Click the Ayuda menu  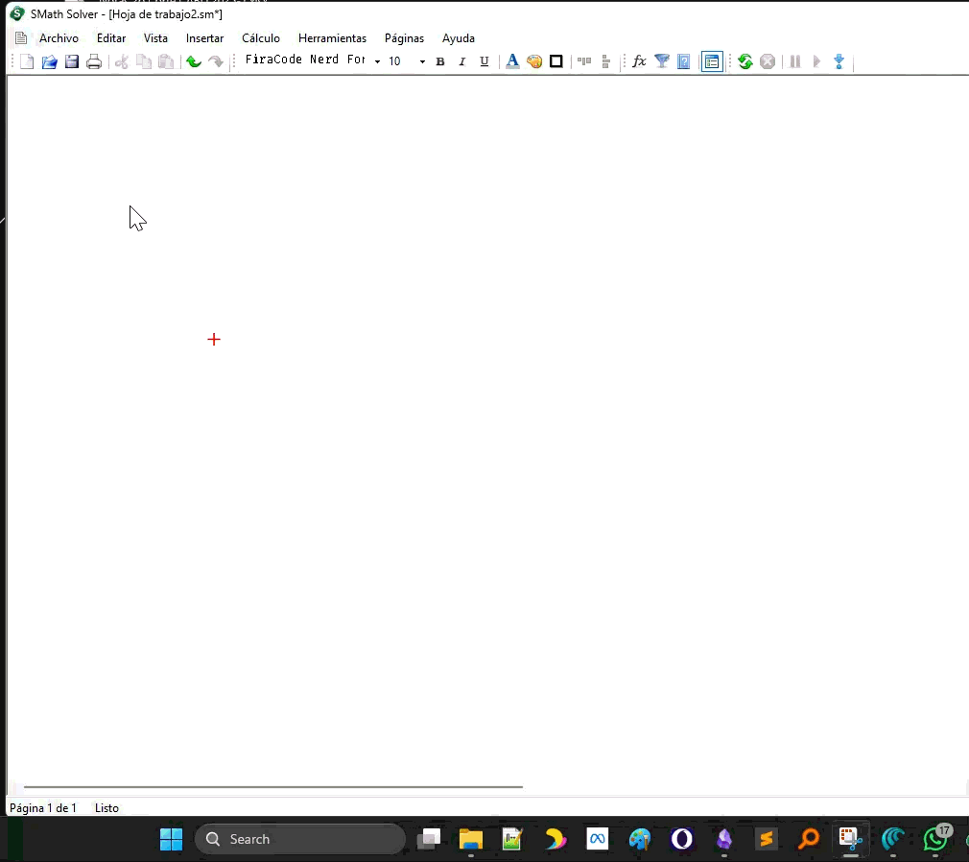coord(458,38)
